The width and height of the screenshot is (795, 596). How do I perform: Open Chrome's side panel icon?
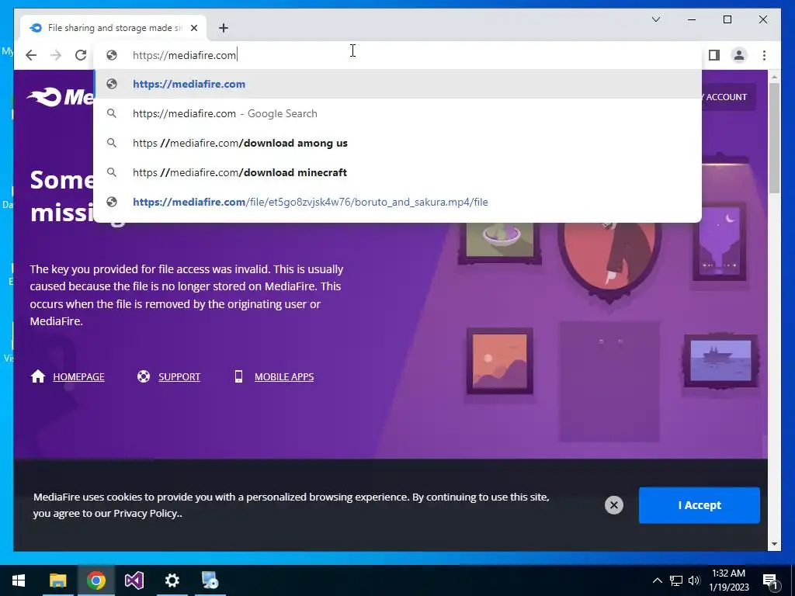714,55
